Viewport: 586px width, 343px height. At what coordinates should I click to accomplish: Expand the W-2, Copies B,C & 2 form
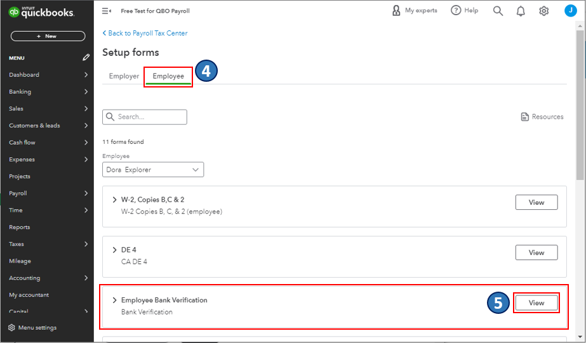point(114,200)
